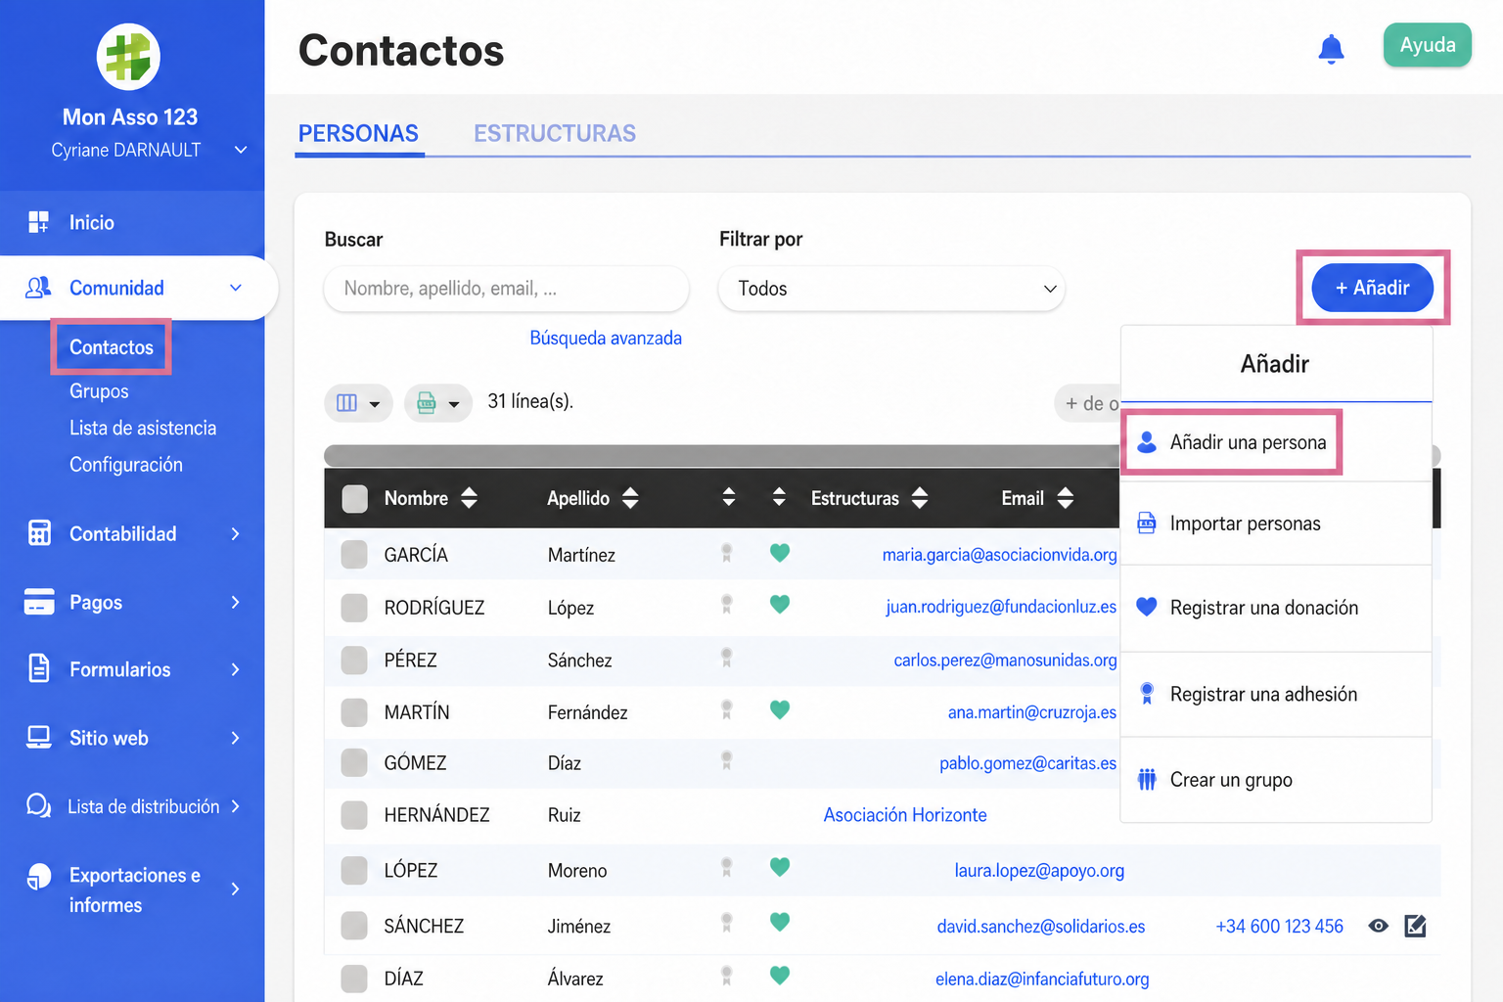
Task: Switch to the PERSONAS tab
Action: pyautogui.click(x=358, y=134)
